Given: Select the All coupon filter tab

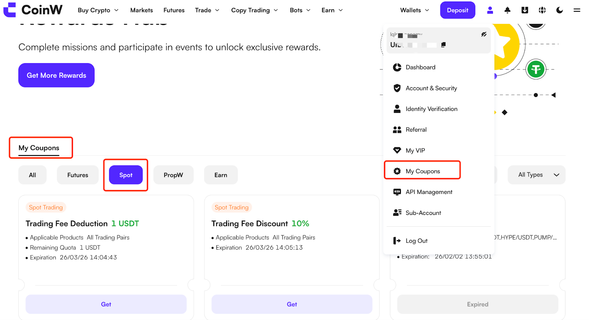Looking at the screenshot, I should pos(32,175).
